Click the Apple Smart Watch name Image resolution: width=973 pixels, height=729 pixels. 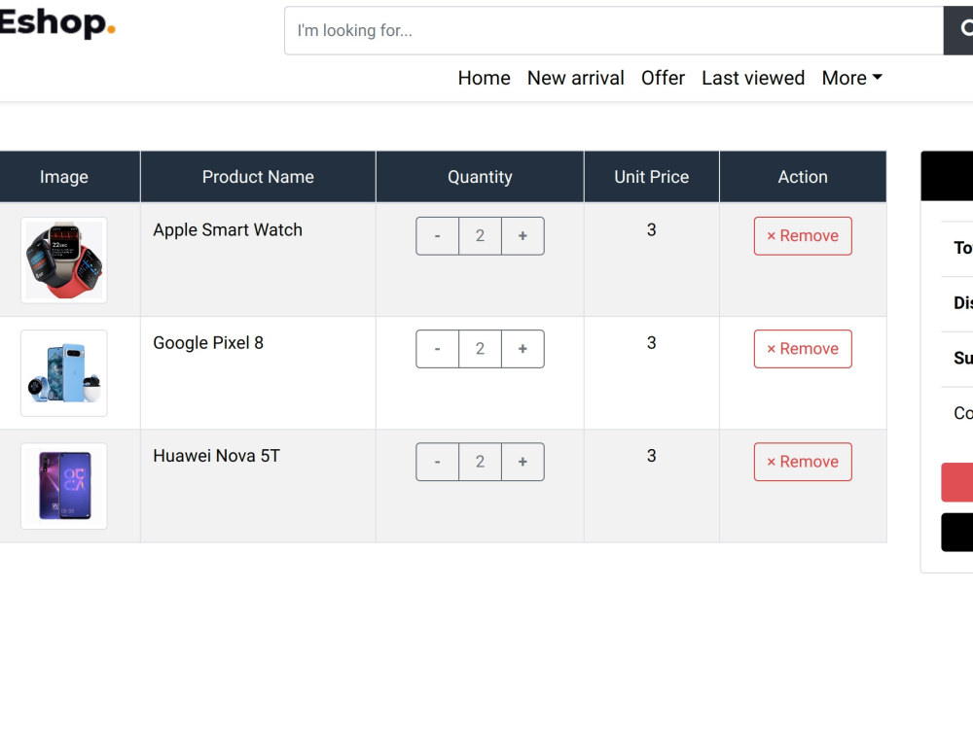(228, 230)
